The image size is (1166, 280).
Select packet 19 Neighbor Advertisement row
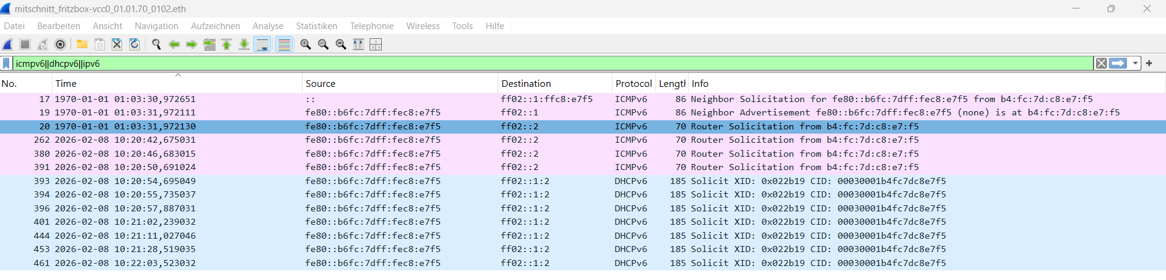coord(583,112)
